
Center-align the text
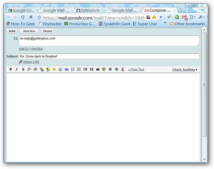click(x=110, y=70)
